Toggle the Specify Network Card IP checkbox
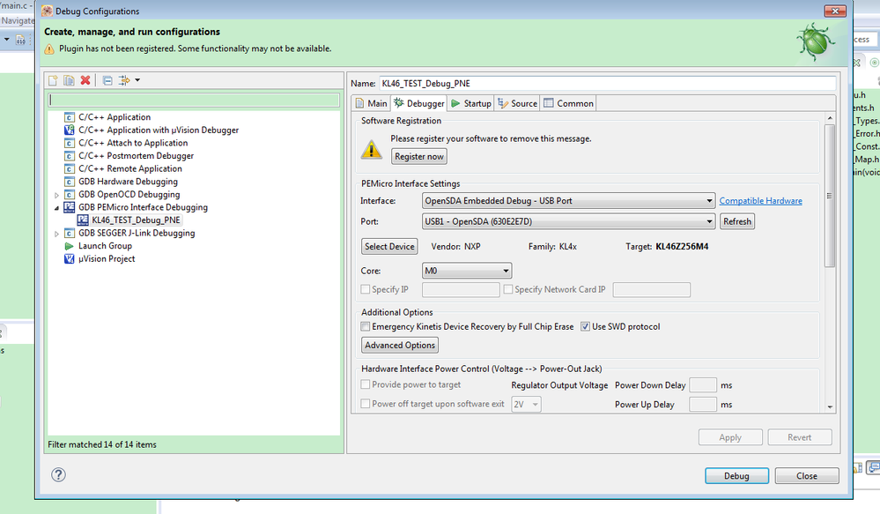The width and height of the screenshot is (880, 514). 508,289
